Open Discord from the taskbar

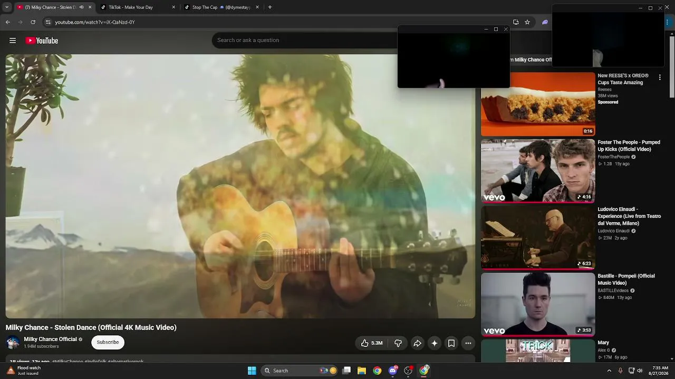click(x=393, y=371)
